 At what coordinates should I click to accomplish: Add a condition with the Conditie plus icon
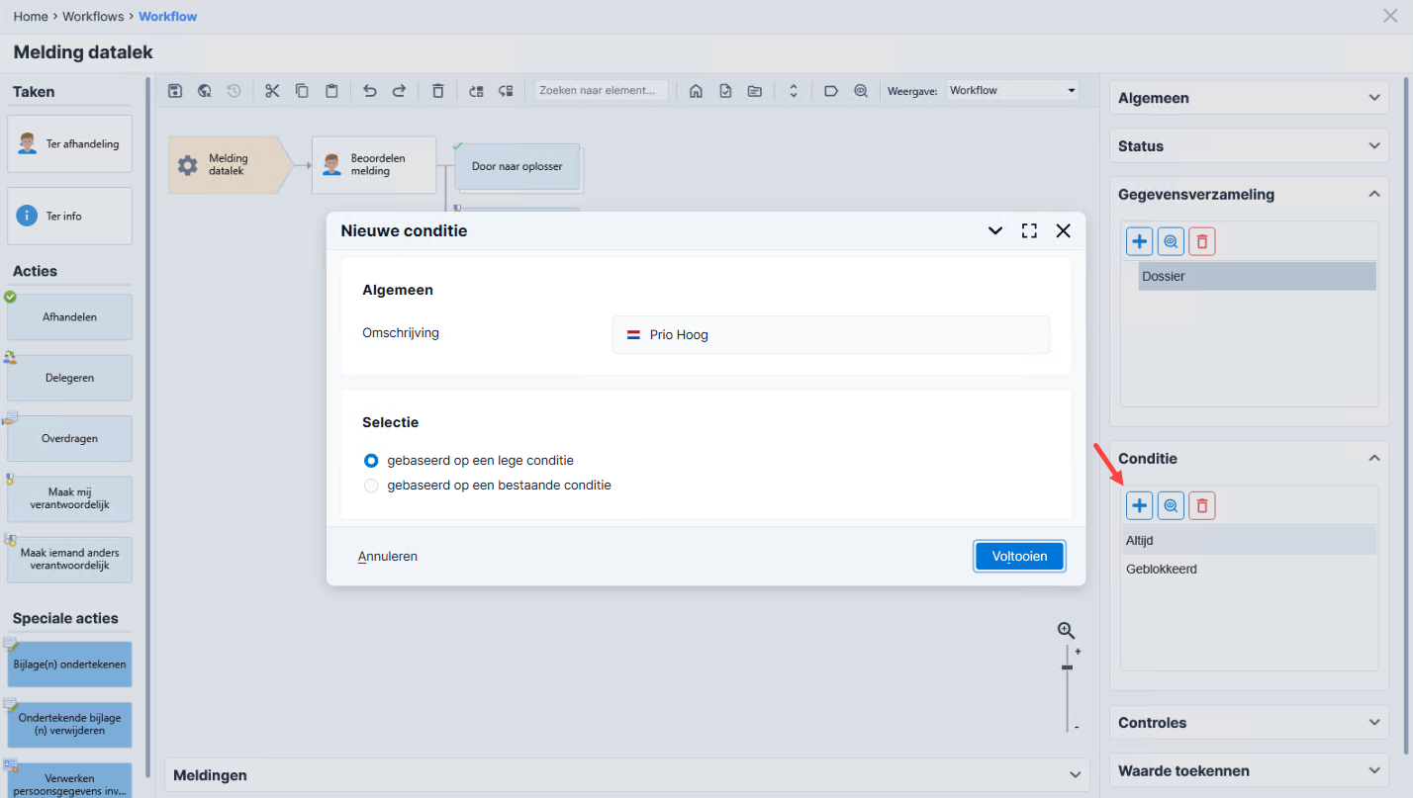1139,505
